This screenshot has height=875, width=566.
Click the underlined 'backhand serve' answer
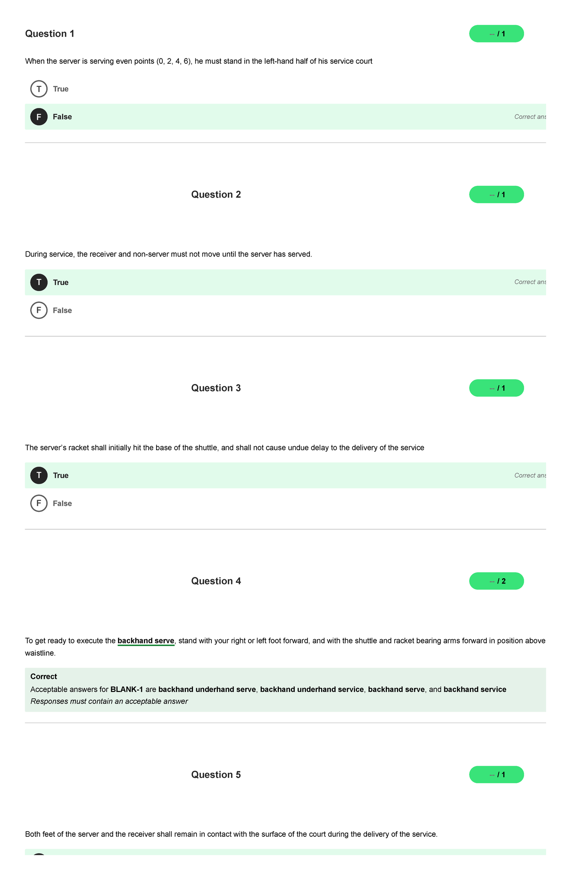[146, 641]
